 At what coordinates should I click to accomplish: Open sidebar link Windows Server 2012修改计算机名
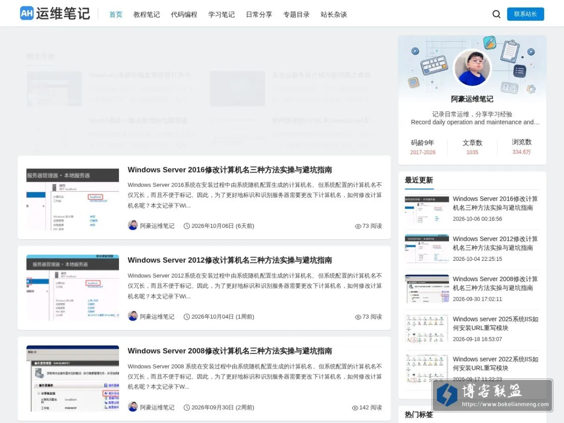point(495,243)
